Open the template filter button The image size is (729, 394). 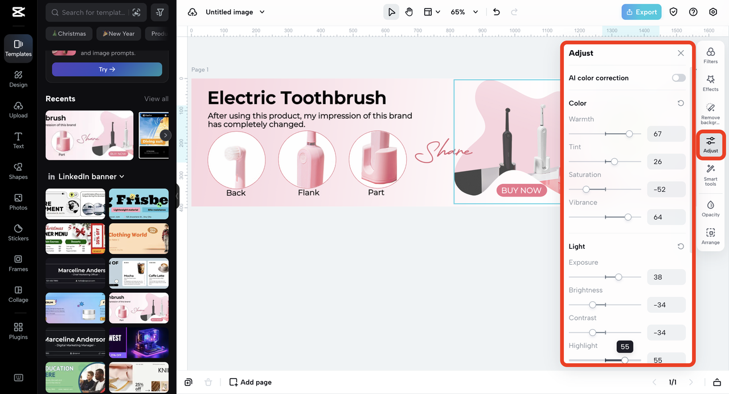point(160,12)
